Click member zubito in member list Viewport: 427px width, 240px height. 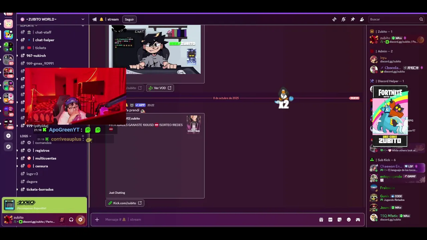pyautogui.click(x=397, y=40)
